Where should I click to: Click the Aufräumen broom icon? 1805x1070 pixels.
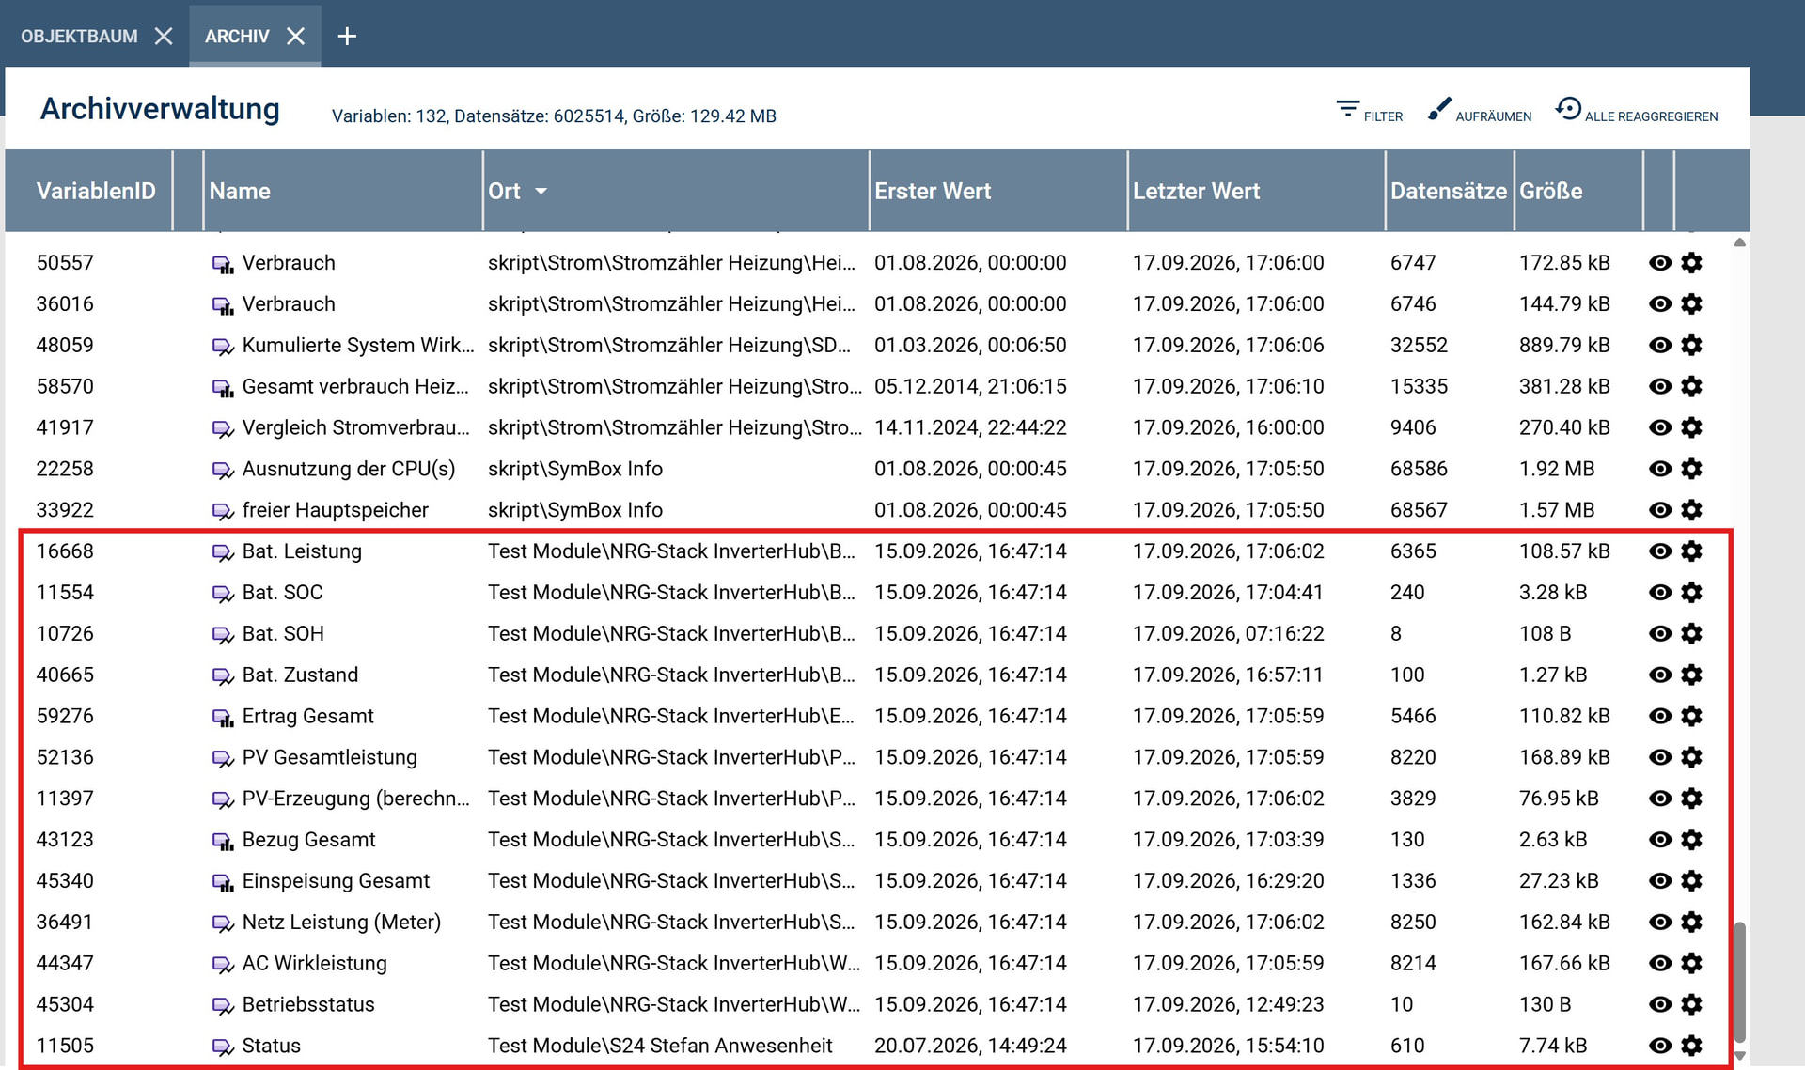[x=1438, y=109]
